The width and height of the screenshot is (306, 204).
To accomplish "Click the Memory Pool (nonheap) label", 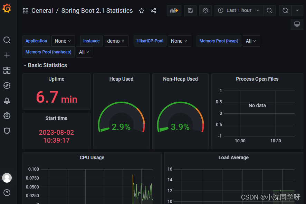I will pos(48,52).
